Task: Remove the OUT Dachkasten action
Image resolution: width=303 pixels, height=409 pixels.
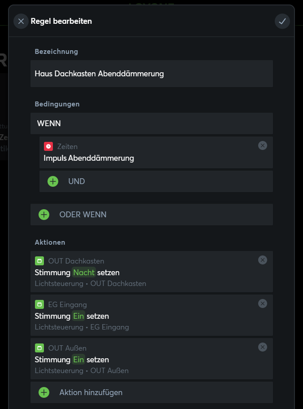Action: click(263, 260)
